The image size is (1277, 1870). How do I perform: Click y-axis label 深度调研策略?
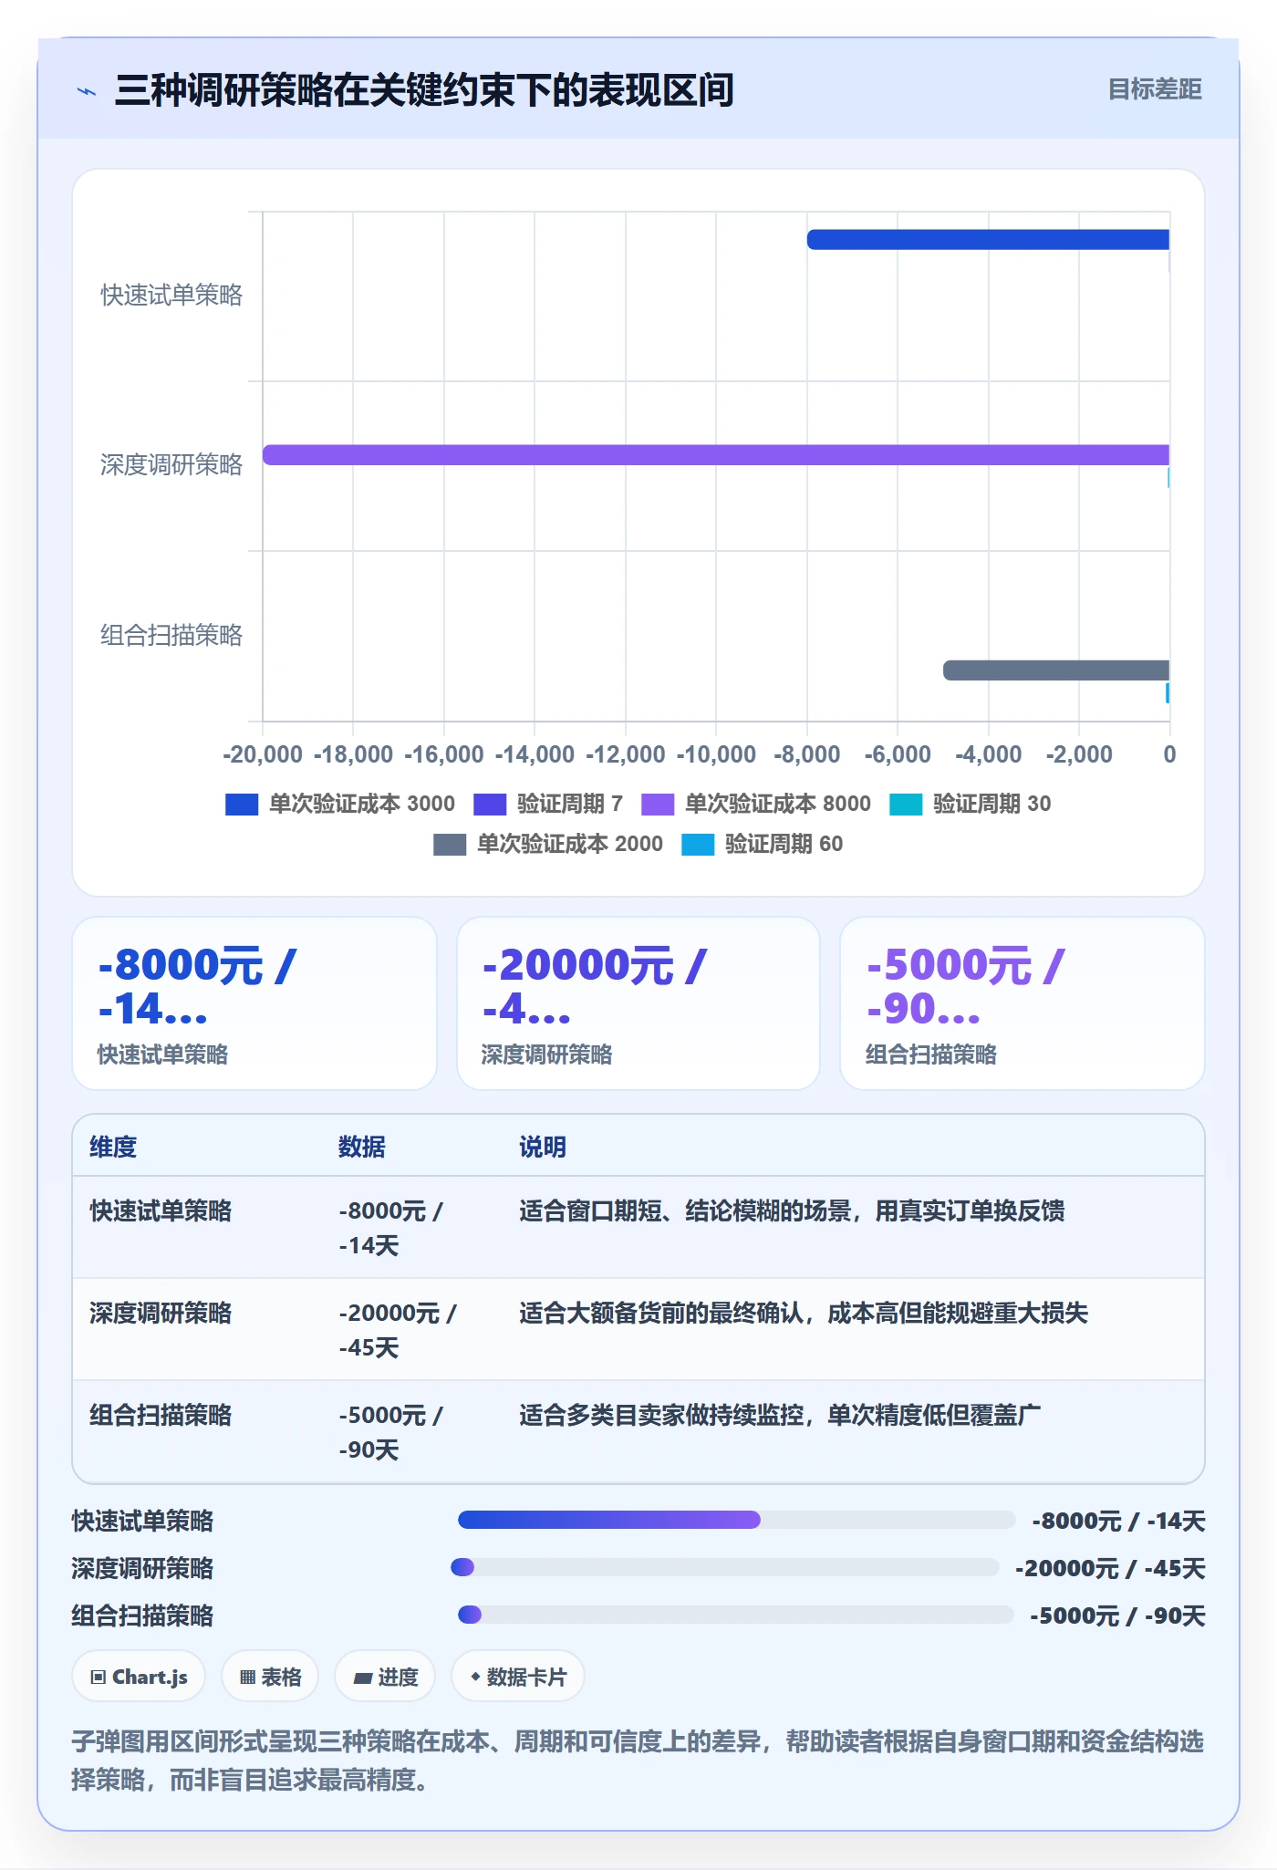pos(171,465)
